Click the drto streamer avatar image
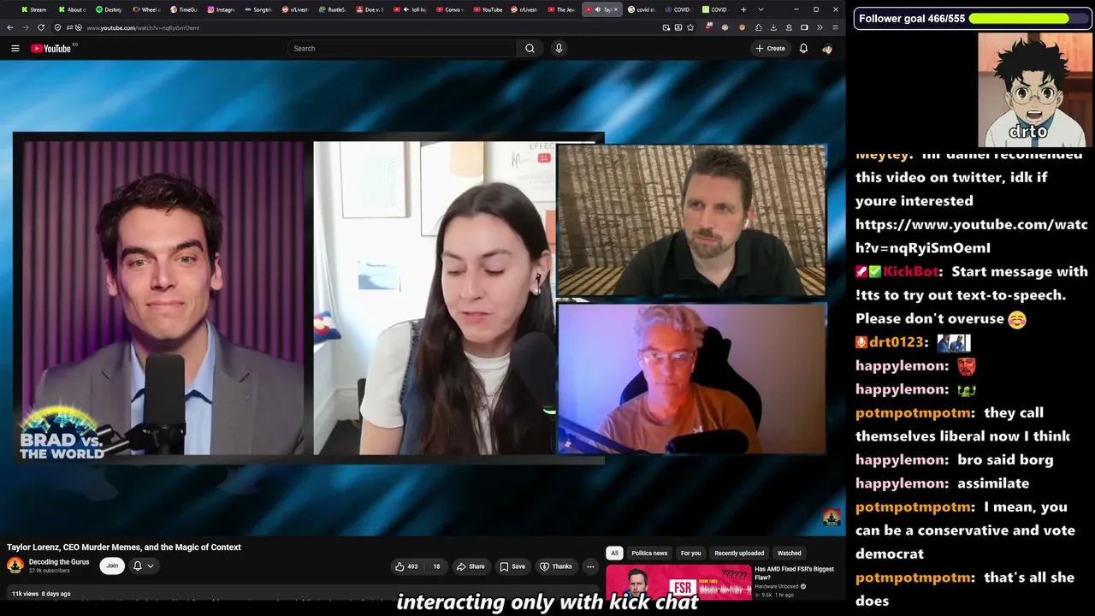Image resolution: width=1095 pixels, height=616 pixels. (x=1034, y=90)
